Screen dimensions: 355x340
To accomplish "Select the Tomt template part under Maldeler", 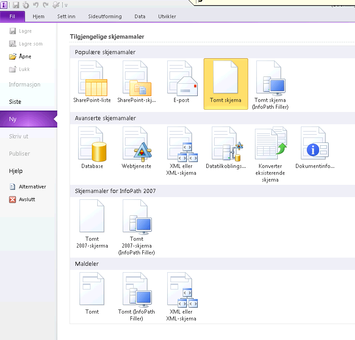I will [x=92, y=294].
